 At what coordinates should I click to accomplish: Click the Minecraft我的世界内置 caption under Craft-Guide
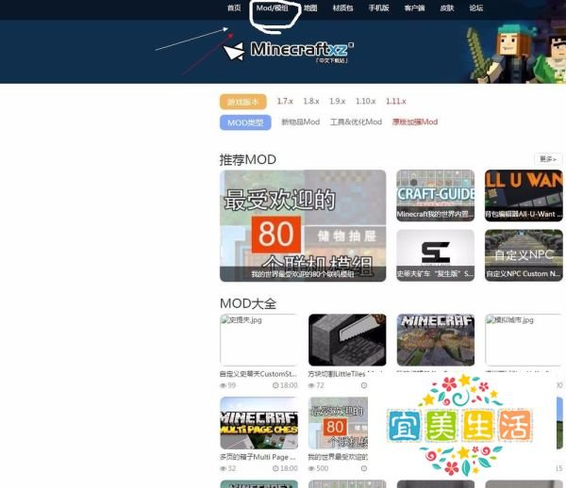pos(435,214)
